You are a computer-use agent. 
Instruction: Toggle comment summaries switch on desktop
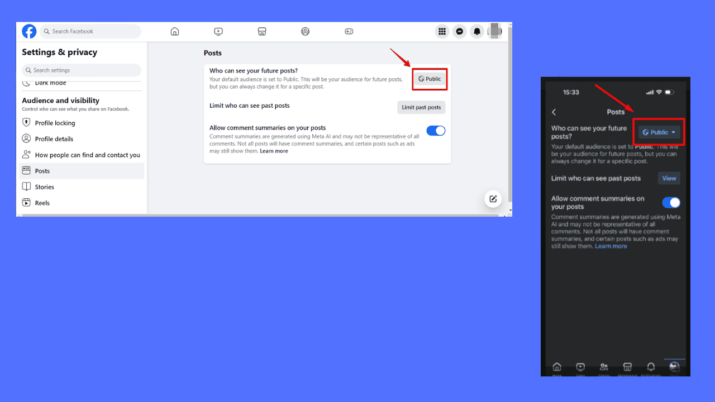click(x=436, y=131)
